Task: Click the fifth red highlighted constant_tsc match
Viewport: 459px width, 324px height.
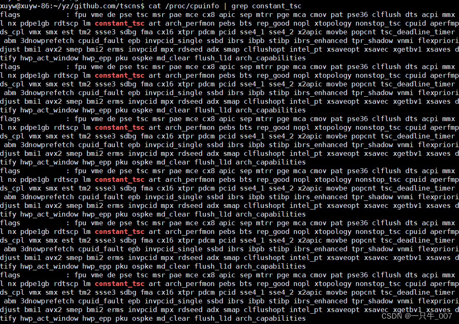Action: pyautogui.click(x=120, y=231)
